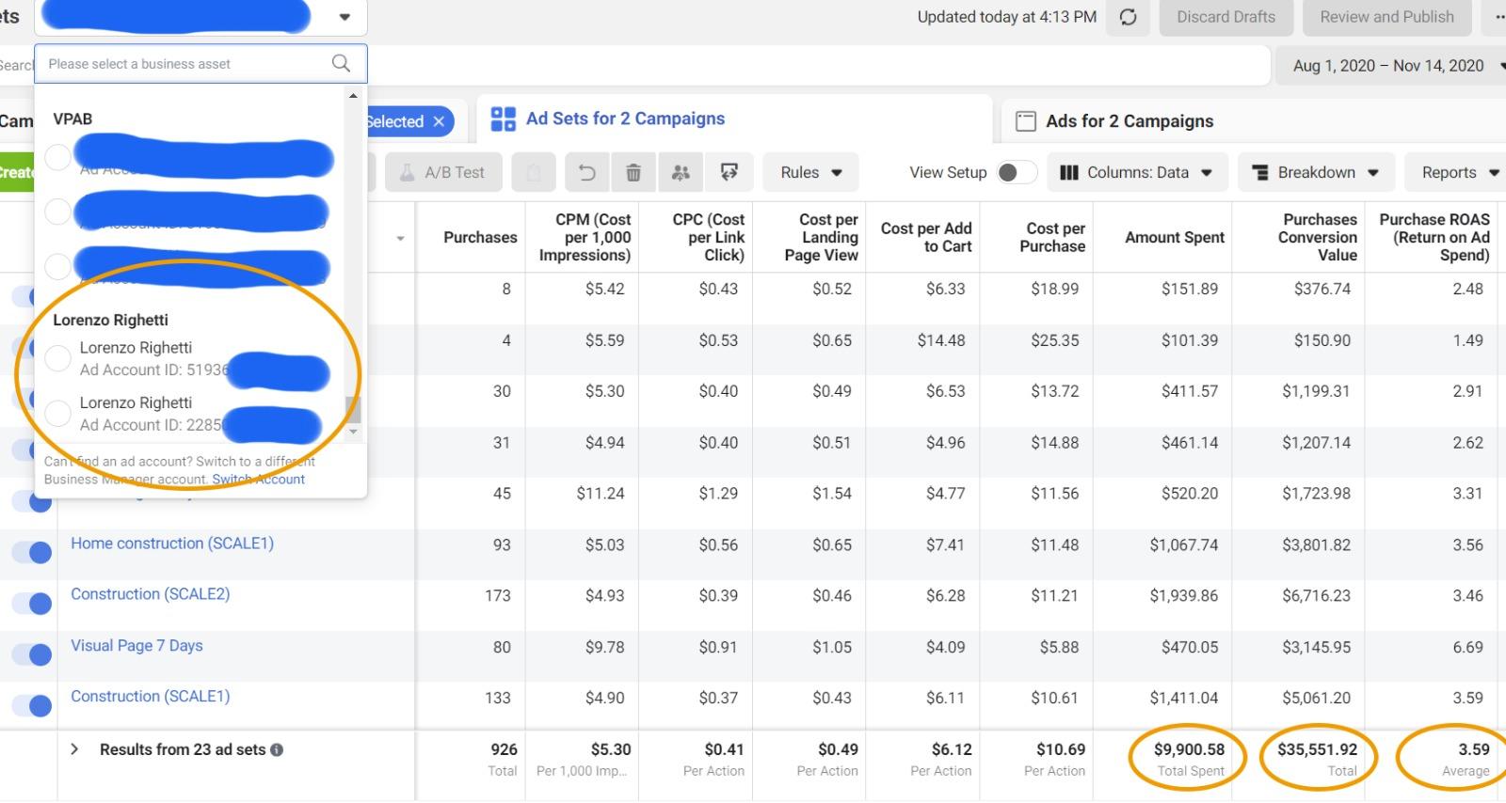Image resolution: width=1506 pixels, height=803 pixels.
Task: Expand the Results from 23 ad sets row
Action: (74, 749)
